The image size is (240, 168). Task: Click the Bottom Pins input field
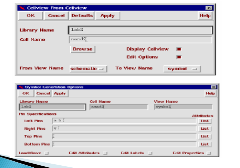[x=124, y=144]
